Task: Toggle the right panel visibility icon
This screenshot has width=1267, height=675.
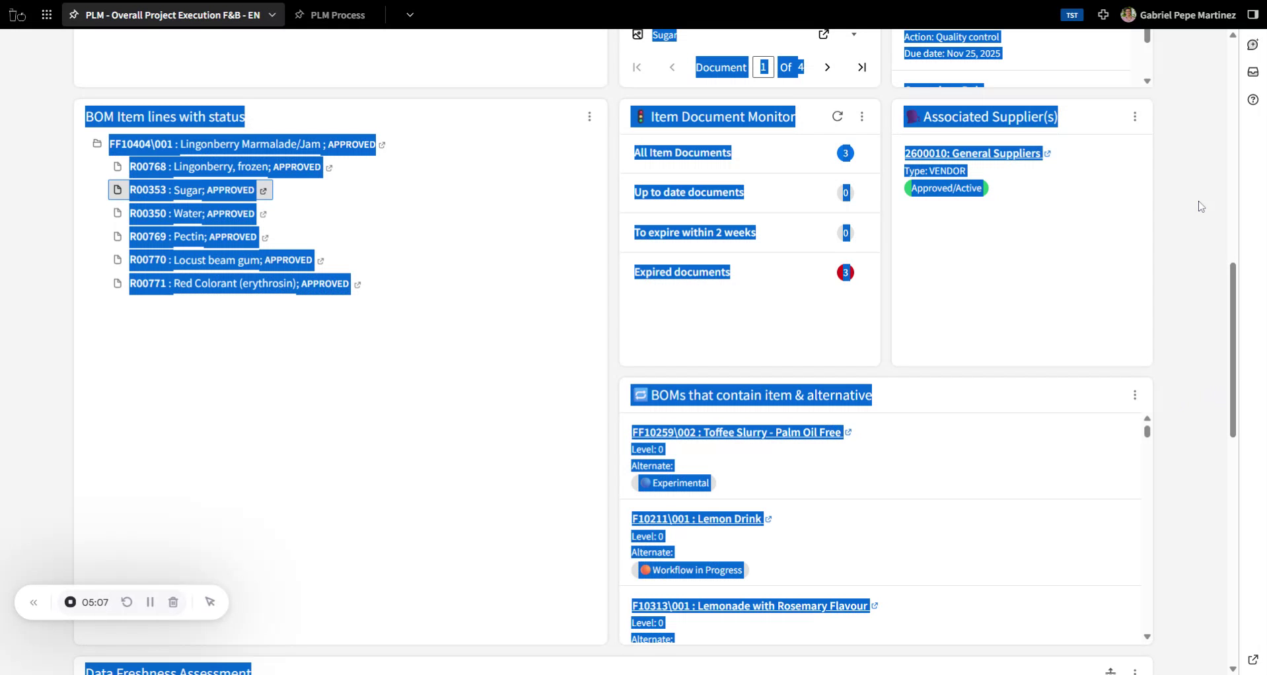Action: 1252,15
